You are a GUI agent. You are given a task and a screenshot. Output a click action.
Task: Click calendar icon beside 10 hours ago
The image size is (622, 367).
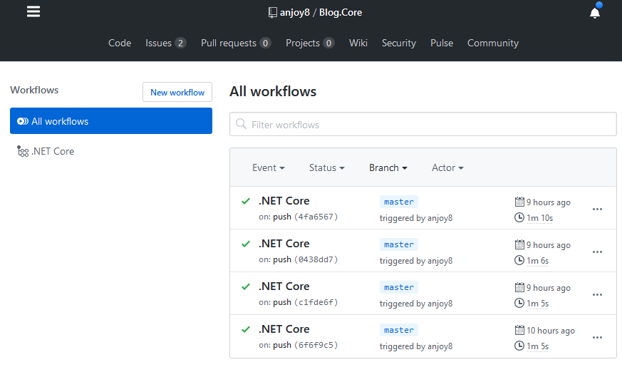519,330
